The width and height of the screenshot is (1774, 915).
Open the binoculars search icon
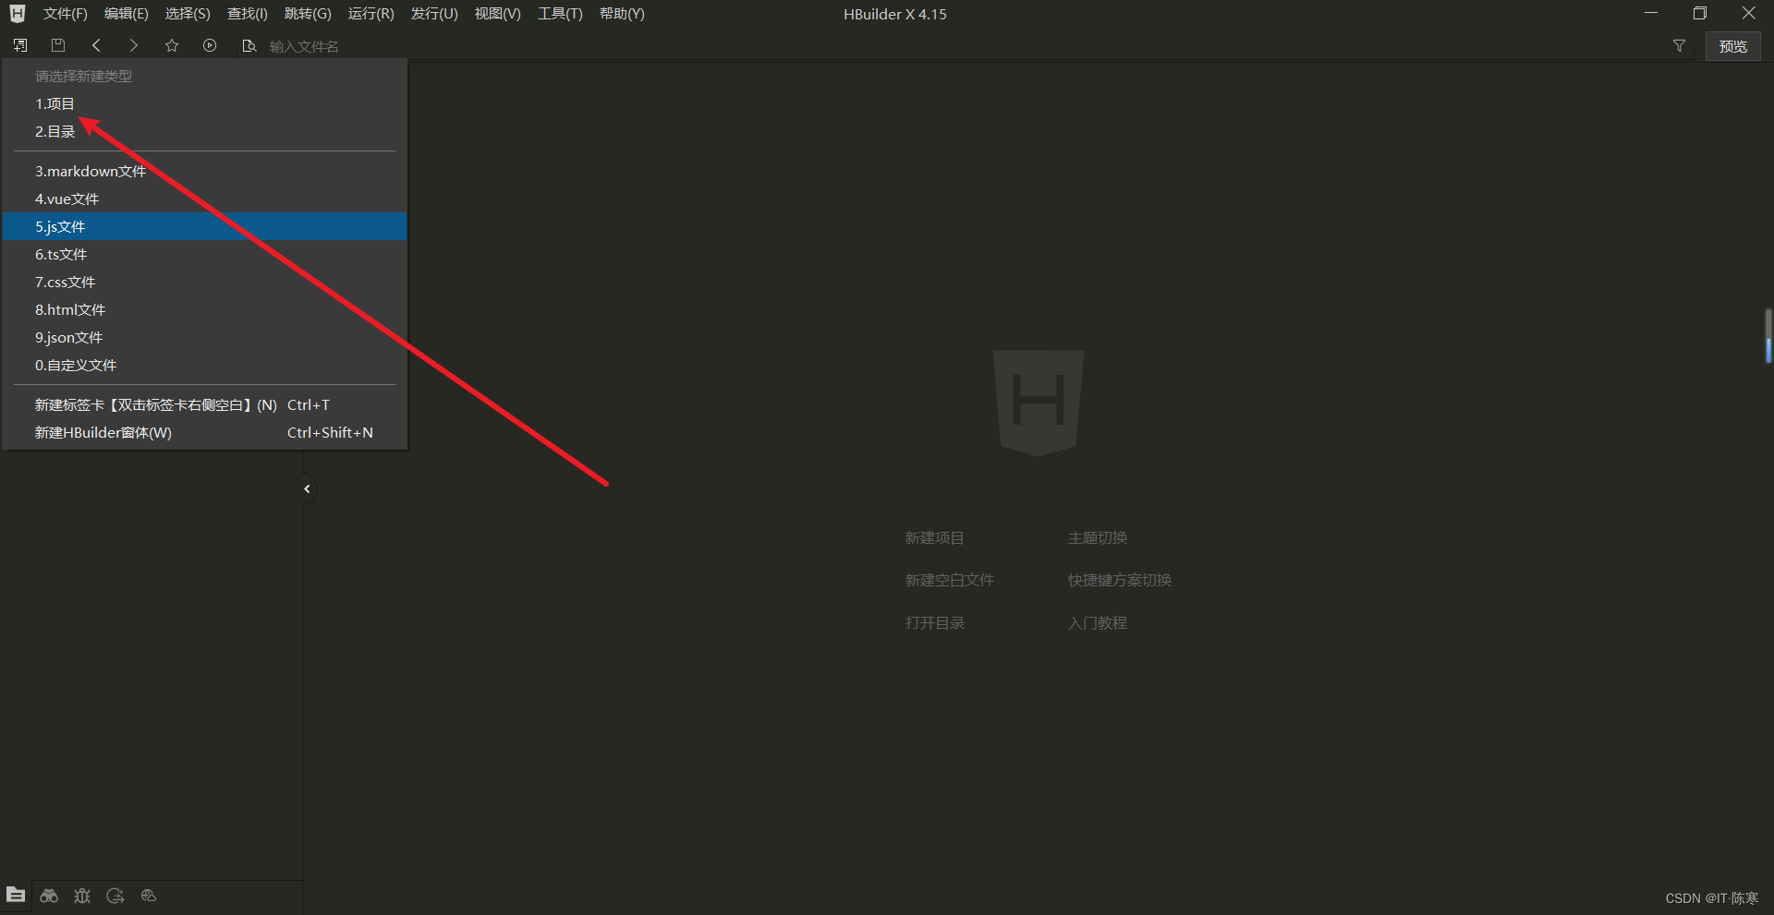coord(49,896)
